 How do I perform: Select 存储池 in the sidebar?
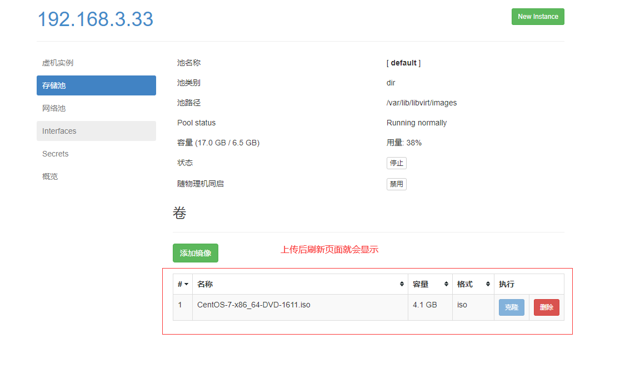[x=96, y=85]
